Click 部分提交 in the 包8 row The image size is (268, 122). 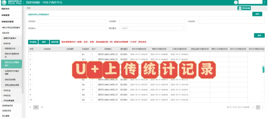[124, 94]
